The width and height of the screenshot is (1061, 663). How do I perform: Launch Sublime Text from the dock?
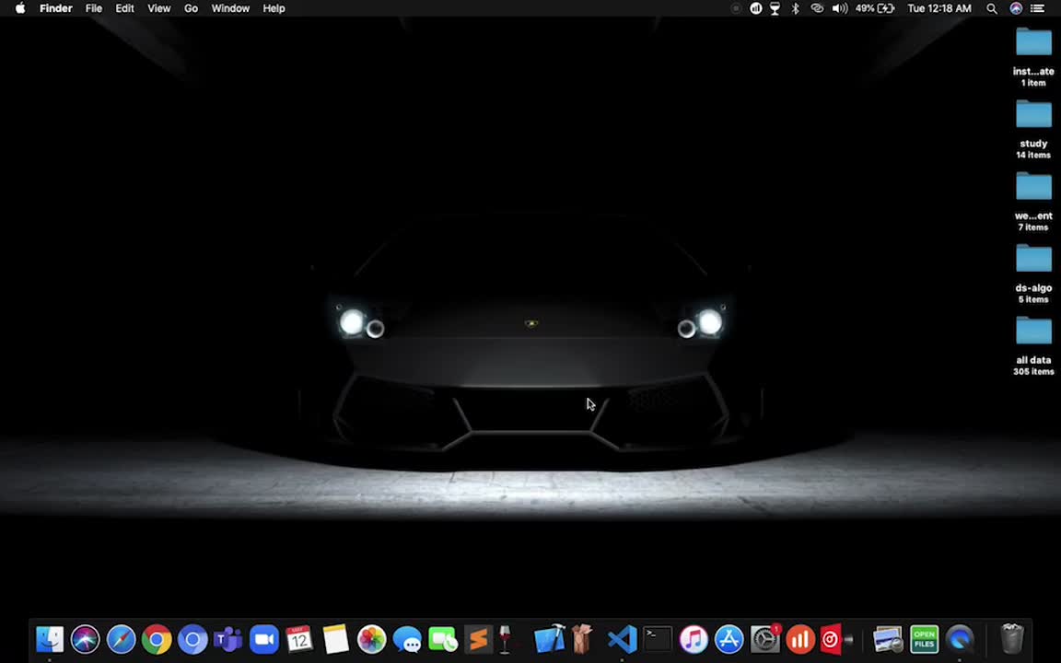478,639
